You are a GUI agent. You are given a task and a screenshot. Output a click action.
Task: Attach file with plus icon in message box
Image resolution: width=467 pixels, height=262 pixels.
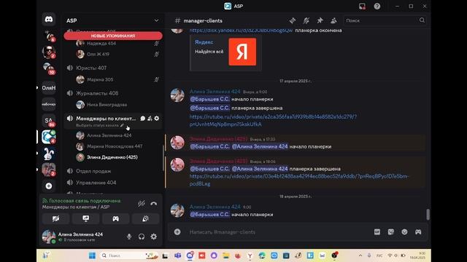177,232
